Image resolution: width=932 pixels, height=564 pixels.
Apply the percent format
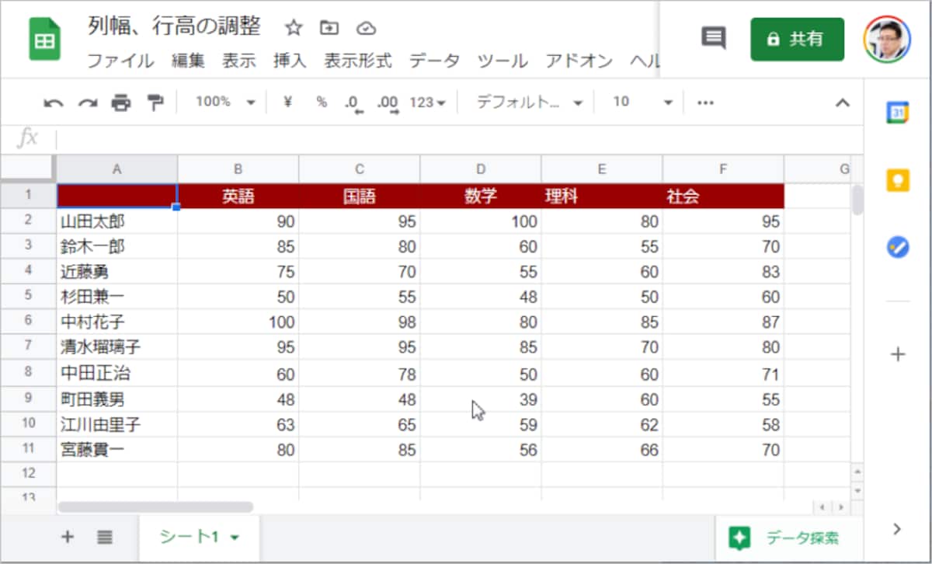322,102
